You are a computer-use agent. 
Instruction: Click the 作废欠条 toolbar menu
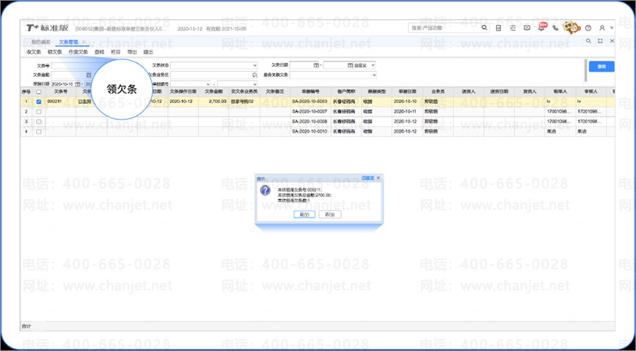pos(78,52)
